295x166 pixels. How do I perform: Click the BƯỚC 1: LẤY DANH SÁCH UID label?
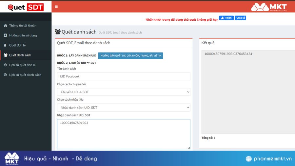tap(77, 55)
